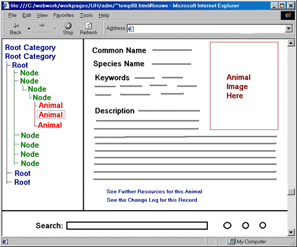Viewport: 297px width, 247px height.
Task: Select the last Animal tree item
Action: (x=50, y=125)
